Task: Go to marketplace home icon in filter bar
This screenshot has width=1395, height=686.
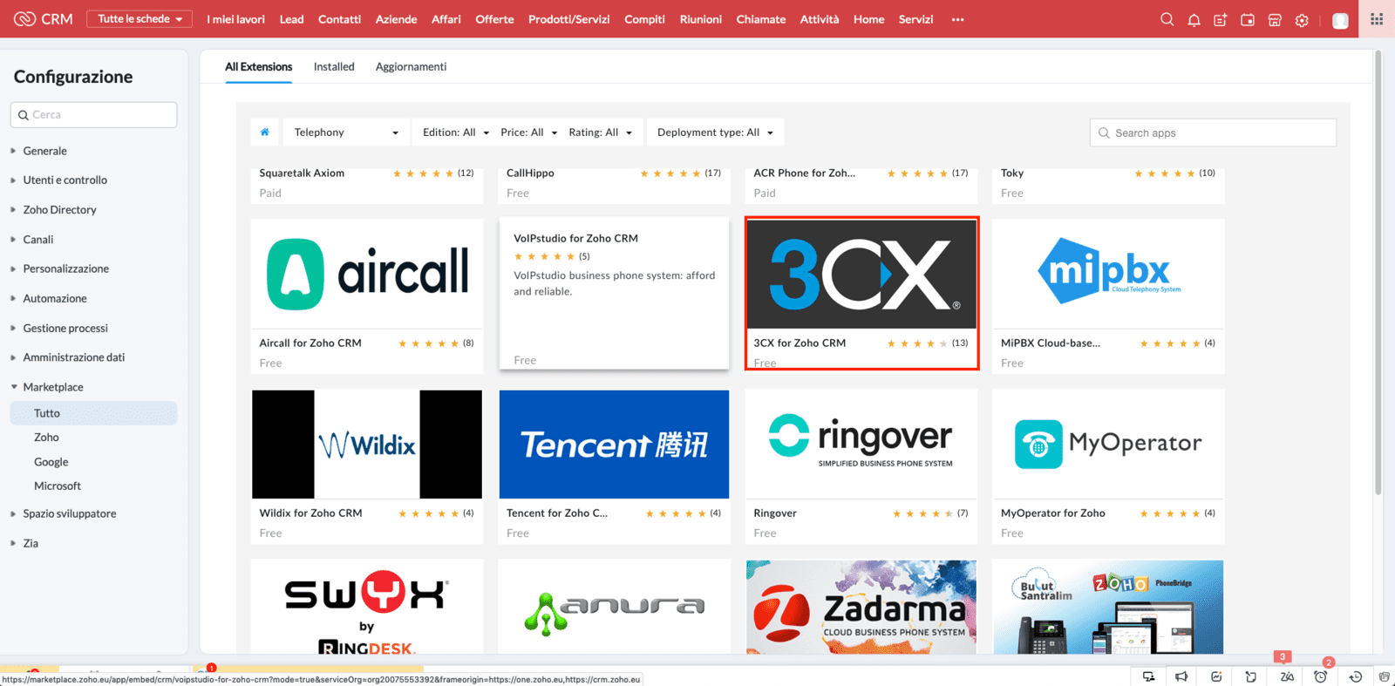Action: click(x=265, y=132)
